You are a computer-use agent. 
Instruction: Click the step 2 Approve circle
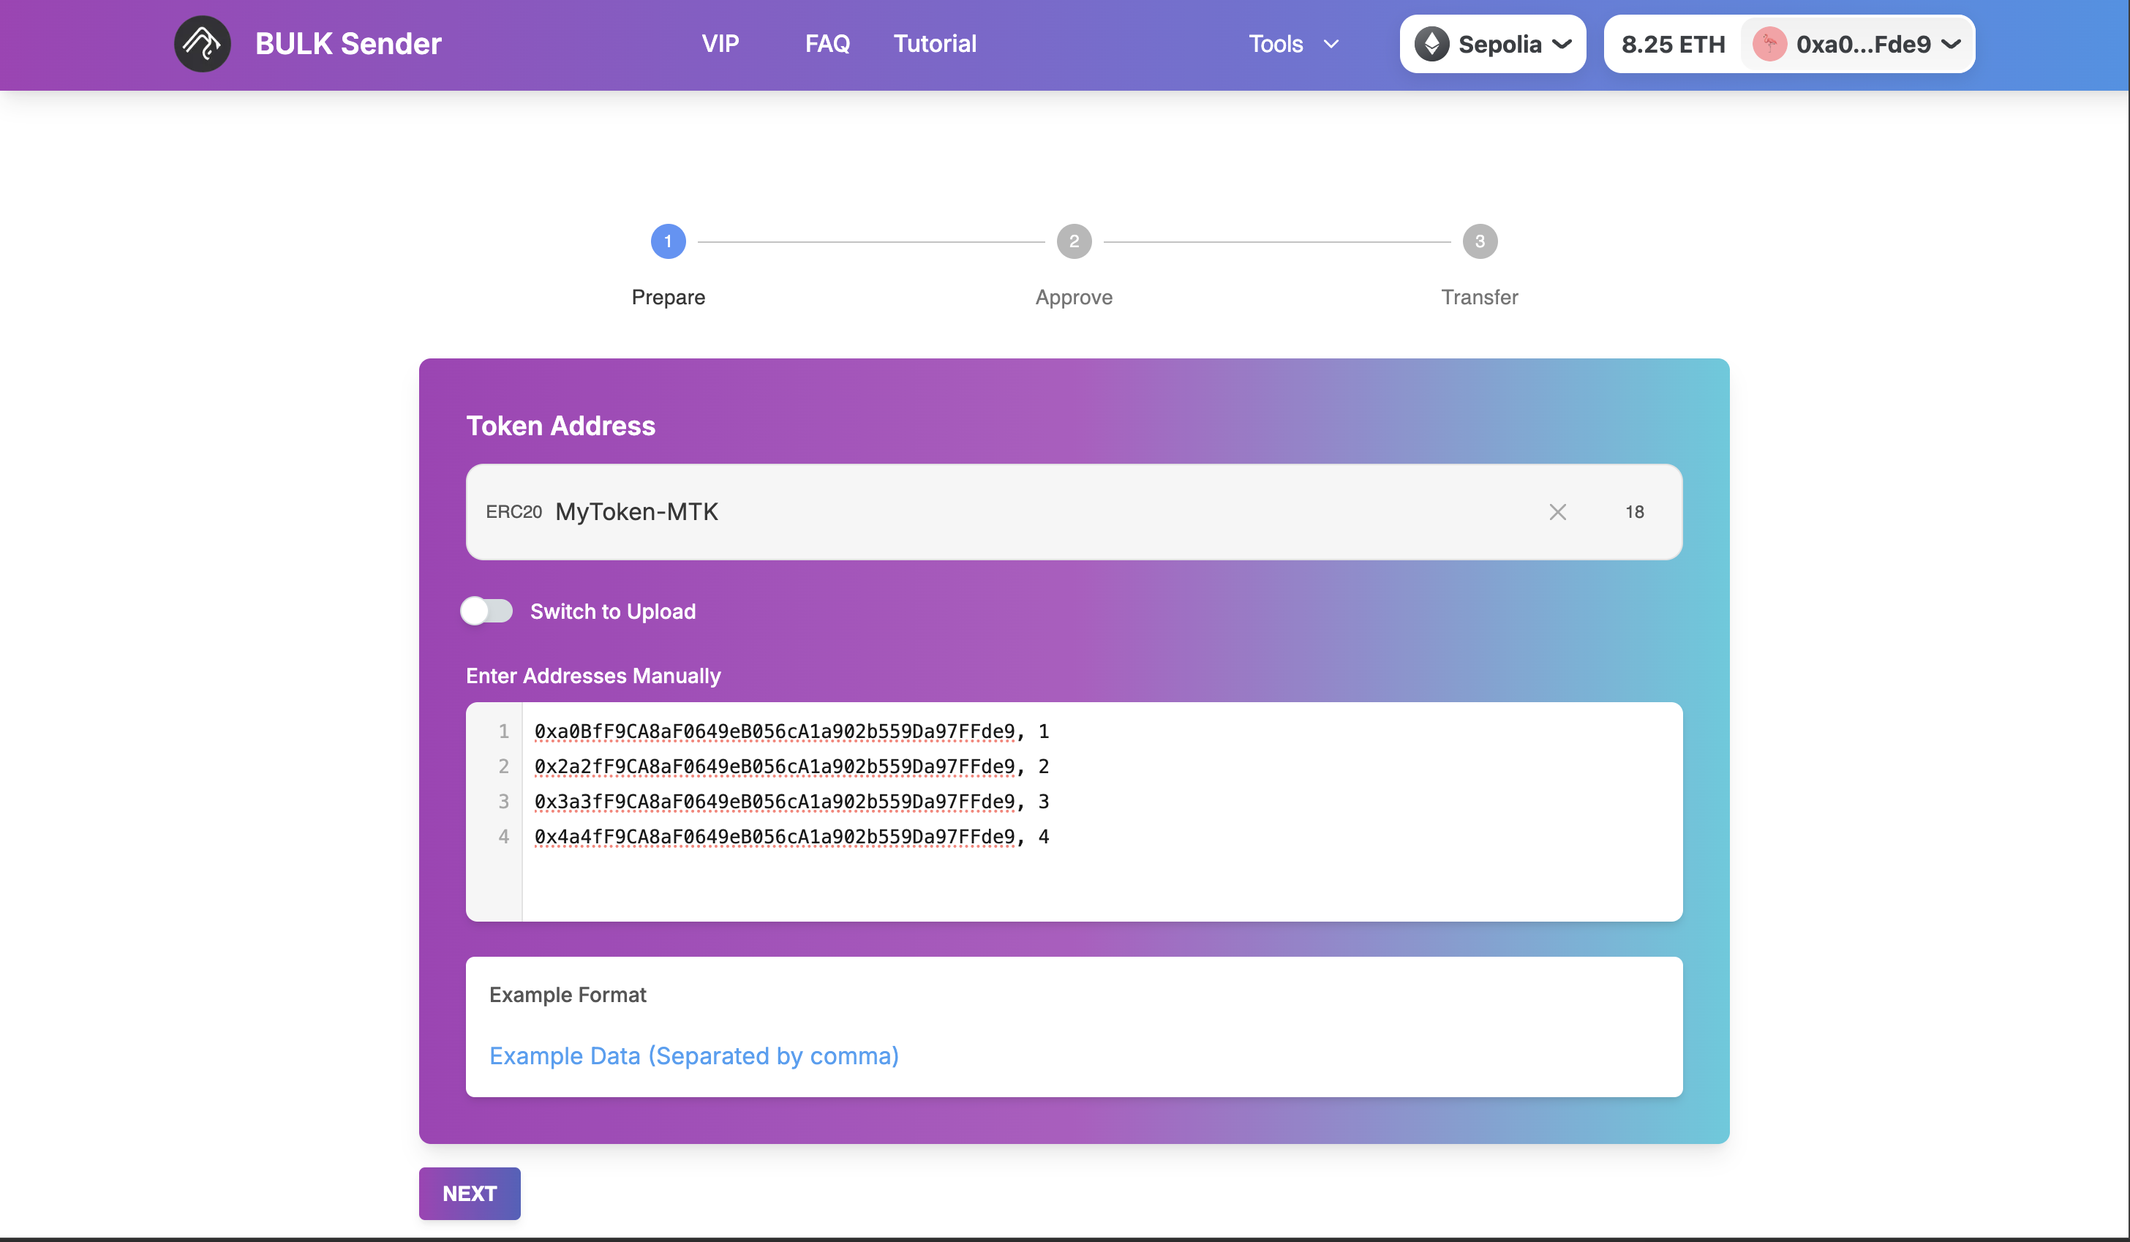point(1074,241)
